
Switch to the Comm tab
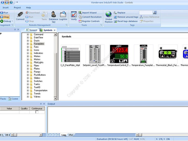tap(13, 99)
